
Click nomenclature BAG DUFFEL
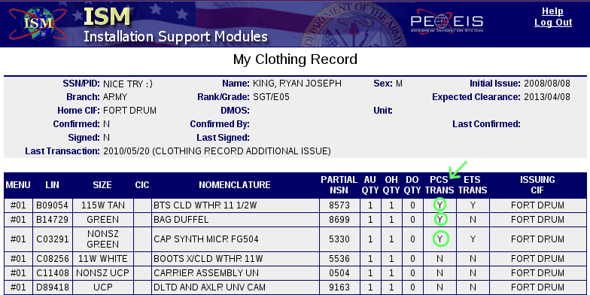[181, 220]
